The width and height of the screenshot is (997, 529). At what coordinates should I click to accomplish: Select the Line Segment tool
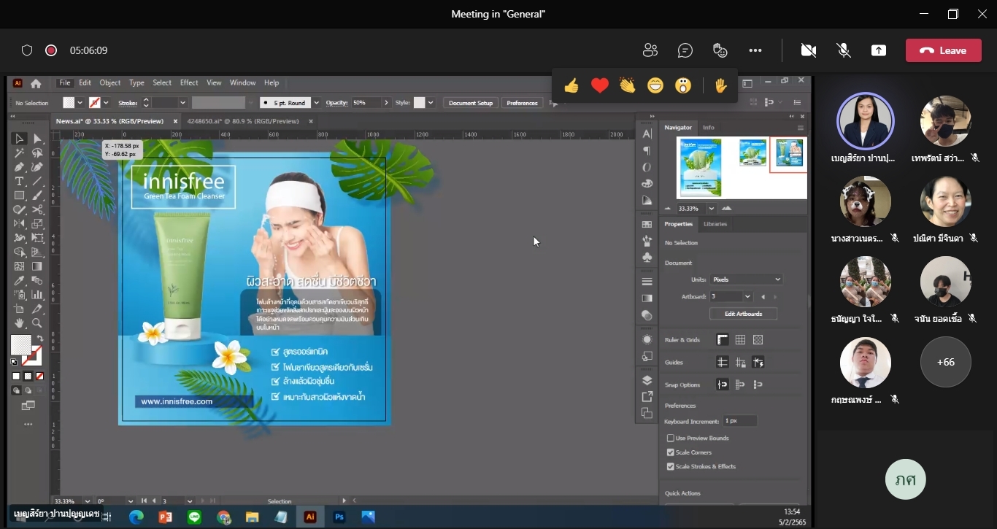(x=37, y=181)
